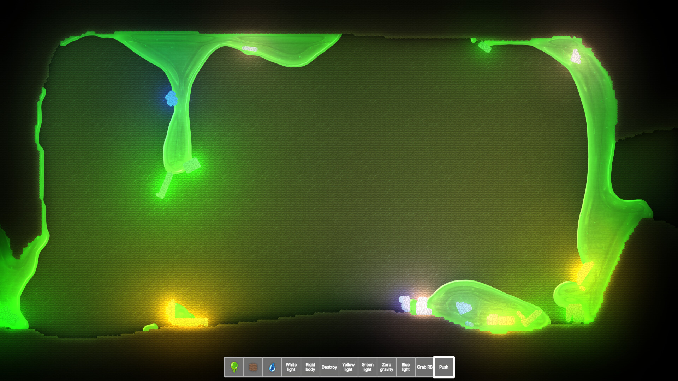678x381 pixels.
Task: Choose the White light tool
Action: coord(291,367)
